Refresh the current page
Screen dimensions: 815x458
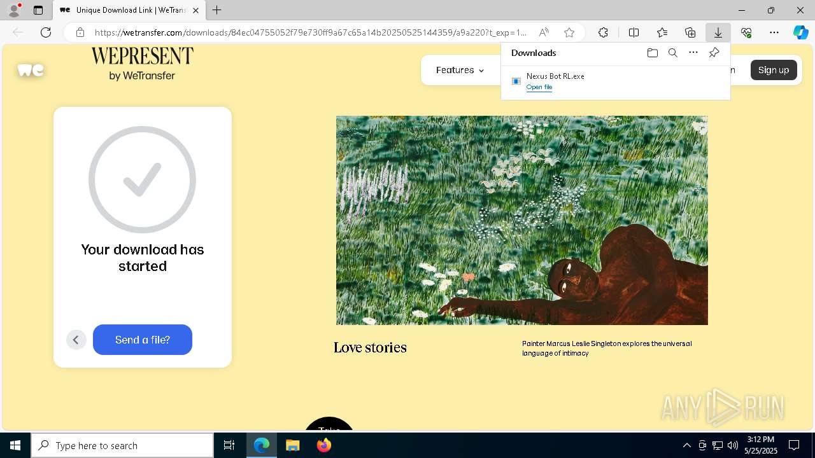point(46,32)
